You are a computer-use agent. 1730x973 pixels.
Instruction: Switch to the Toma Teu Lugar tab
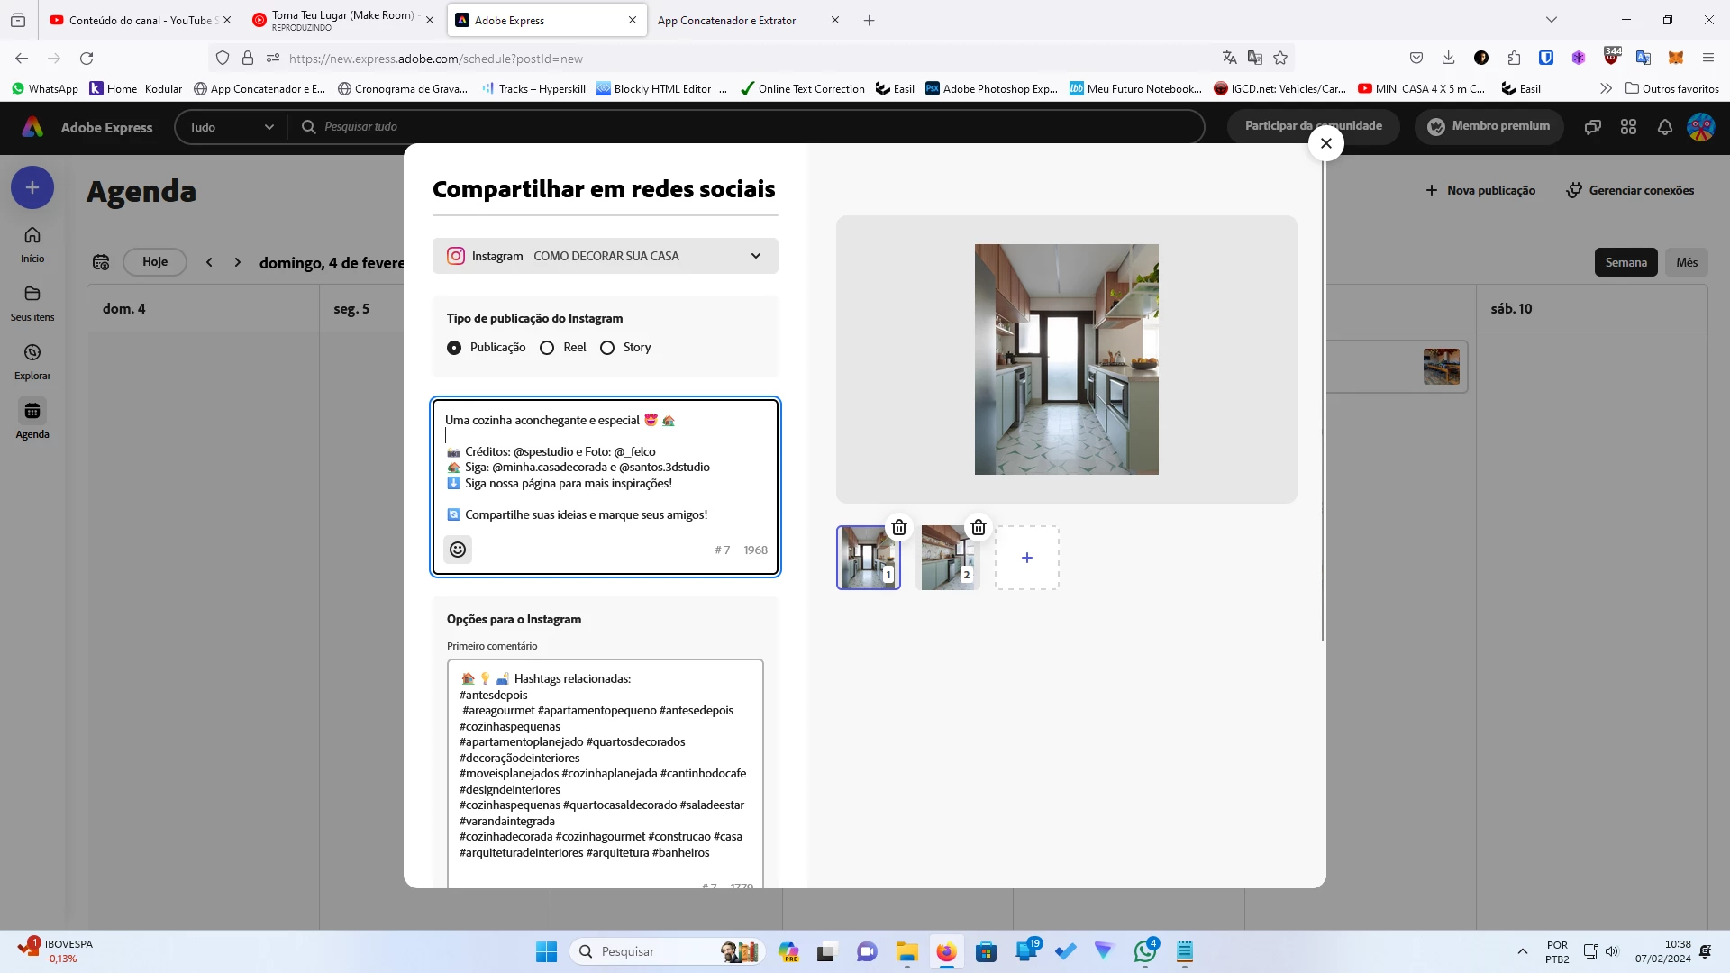point(342,20)
